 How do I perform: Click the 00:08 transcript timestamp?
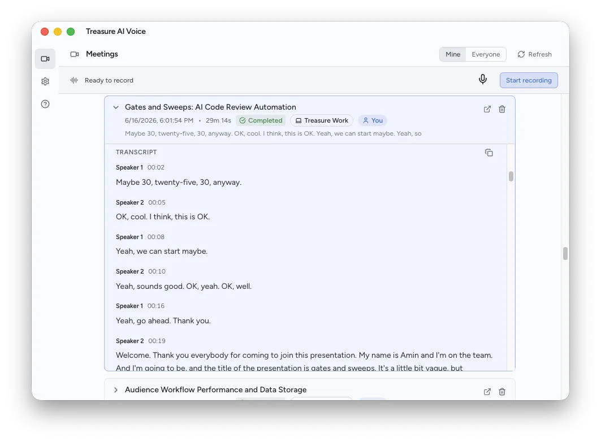click(156, 237)
